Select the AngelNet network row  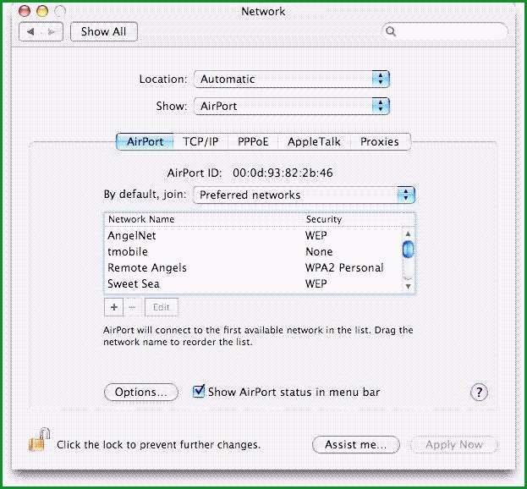[254, 235]
